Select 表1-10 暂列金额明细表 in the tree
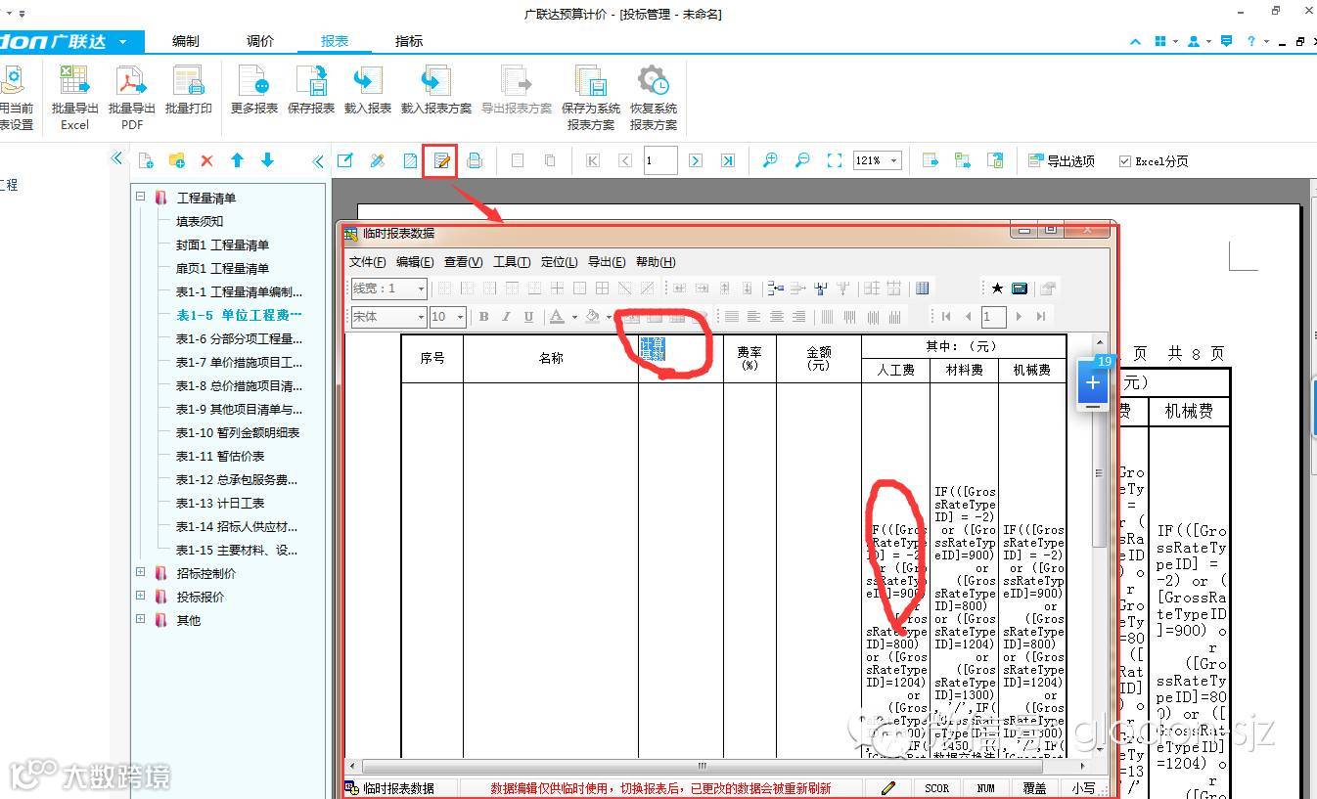 tap(238, 432)
